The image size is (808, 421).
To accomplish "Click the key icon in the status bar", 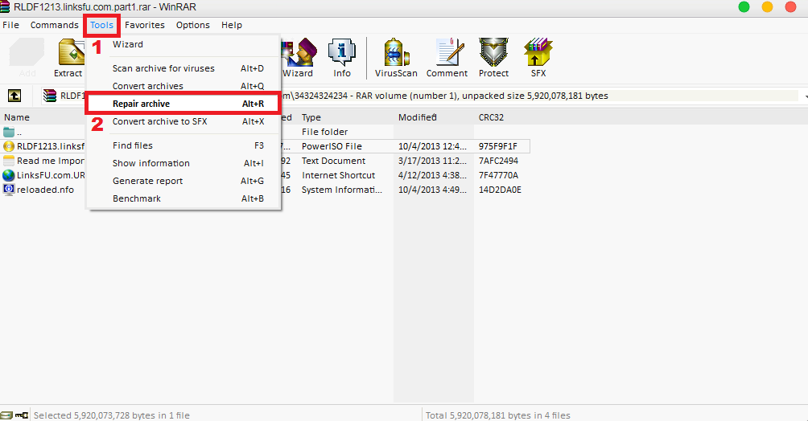I will click(x=22, y=415).
